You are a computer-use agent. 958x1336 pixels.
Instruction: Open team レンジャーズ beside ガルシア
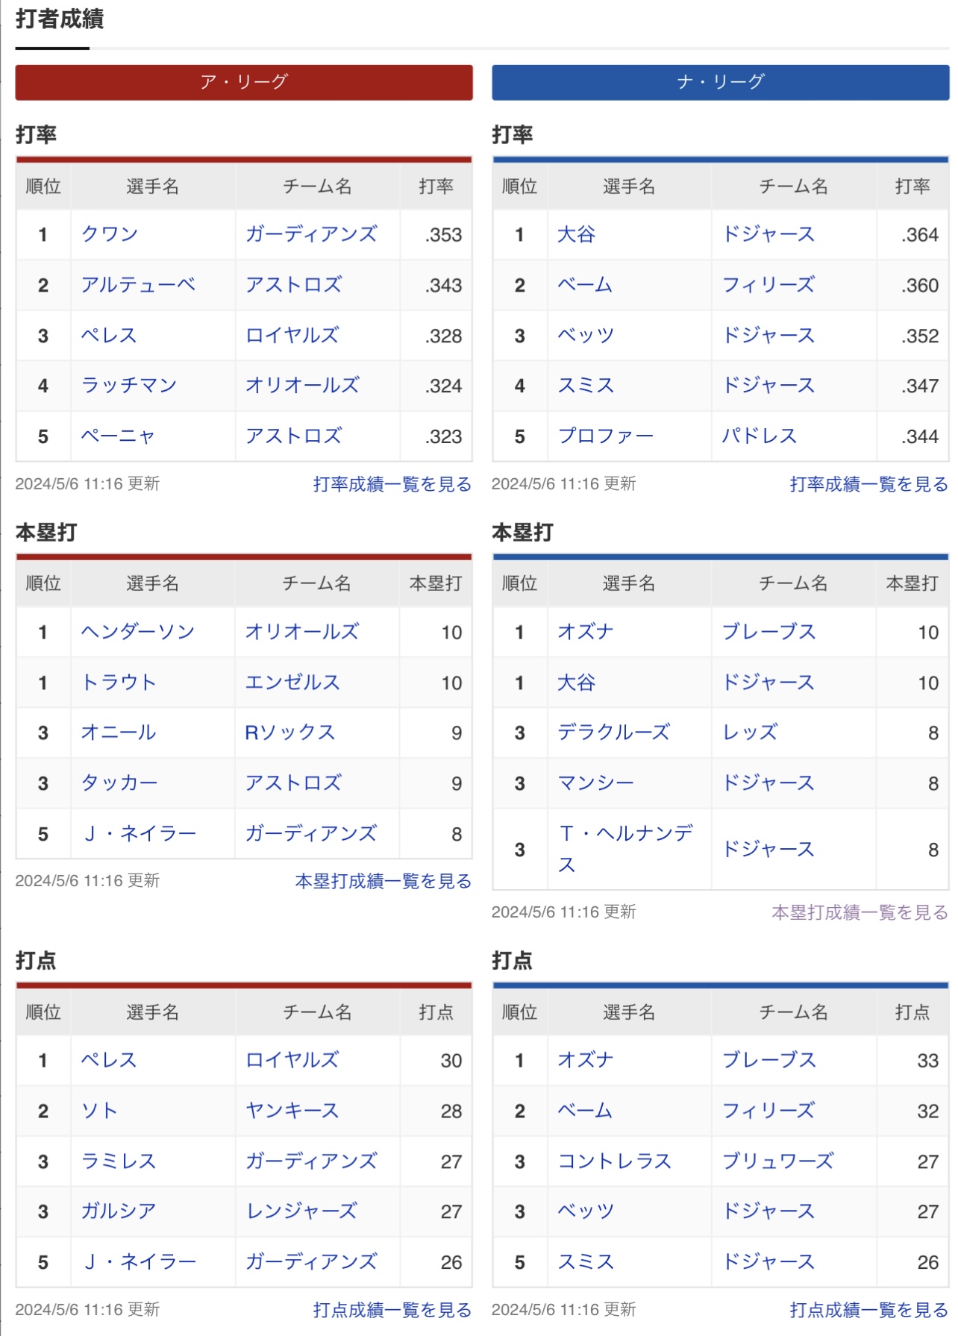click(x=301, y=1211)
